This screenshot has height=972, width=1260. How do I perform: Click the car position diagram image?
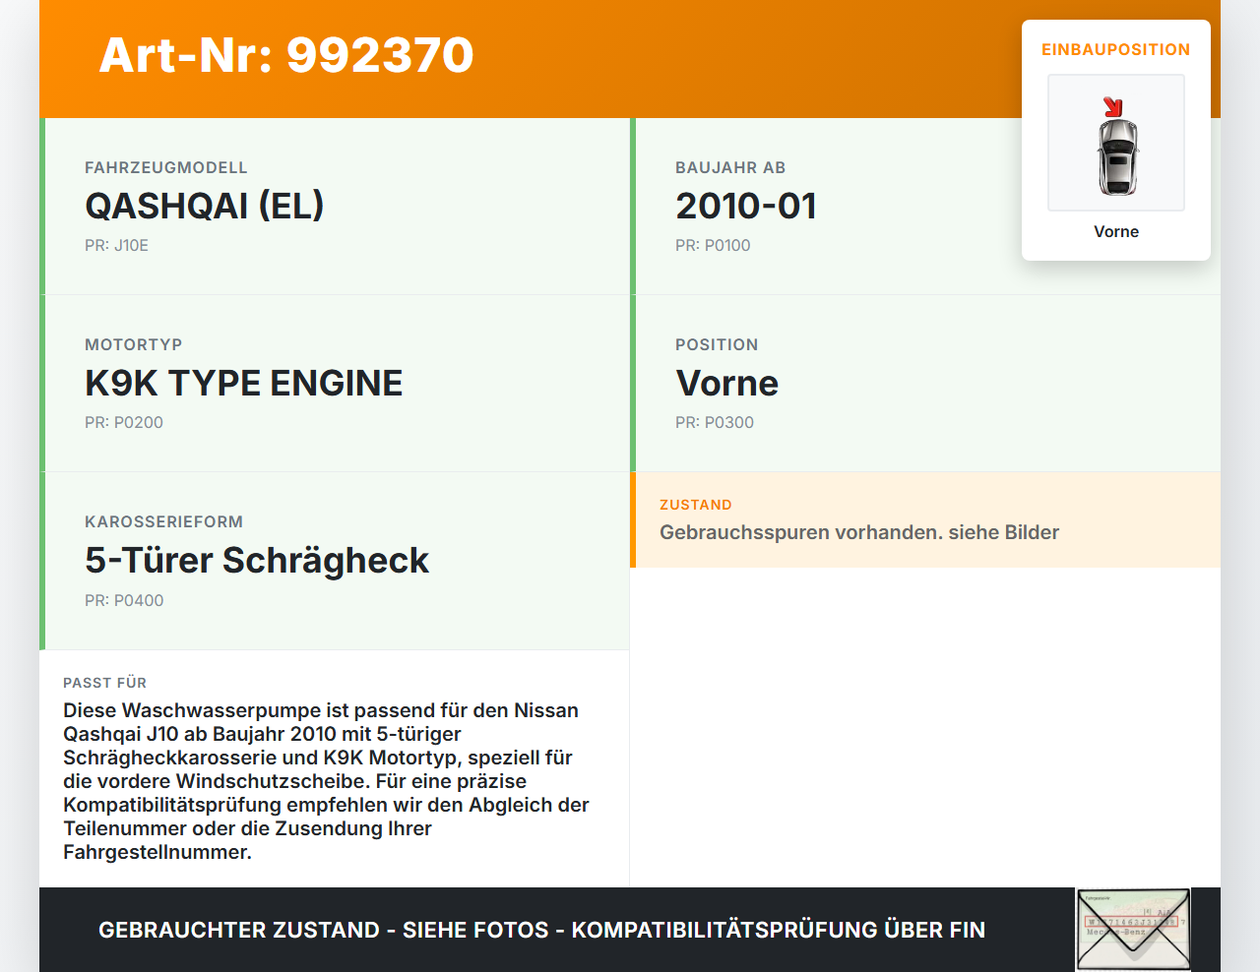click(1116, 143)
